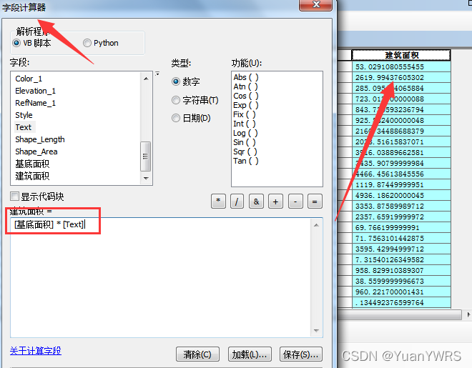This screenshot has height=368, width=472.
Task: Click the multiply (*) operator button
Action: pos(218,201)
